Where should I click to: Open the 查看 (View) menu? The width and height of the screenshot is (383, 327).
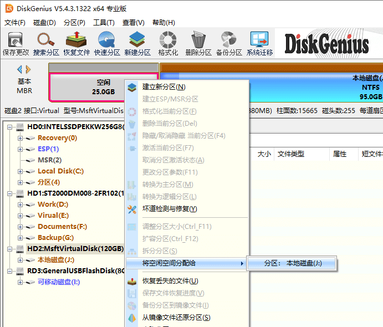click(134, 23)
